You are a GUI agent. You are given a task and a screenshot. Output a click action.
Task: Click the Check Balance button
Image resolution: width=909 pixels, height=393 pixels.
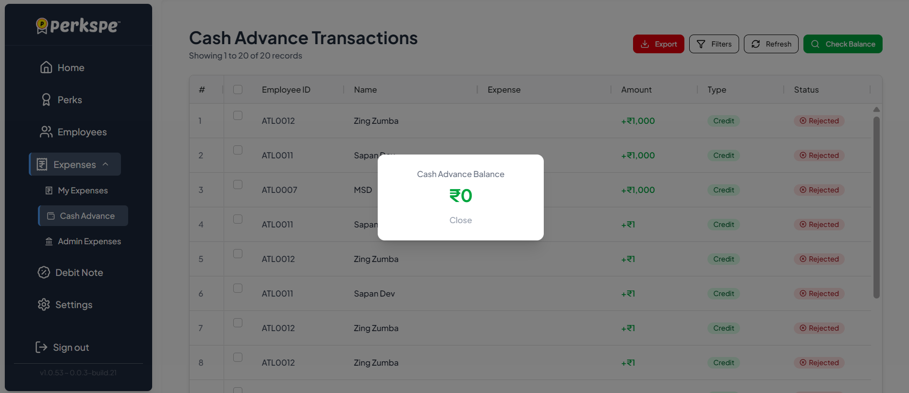click(843, 44)
